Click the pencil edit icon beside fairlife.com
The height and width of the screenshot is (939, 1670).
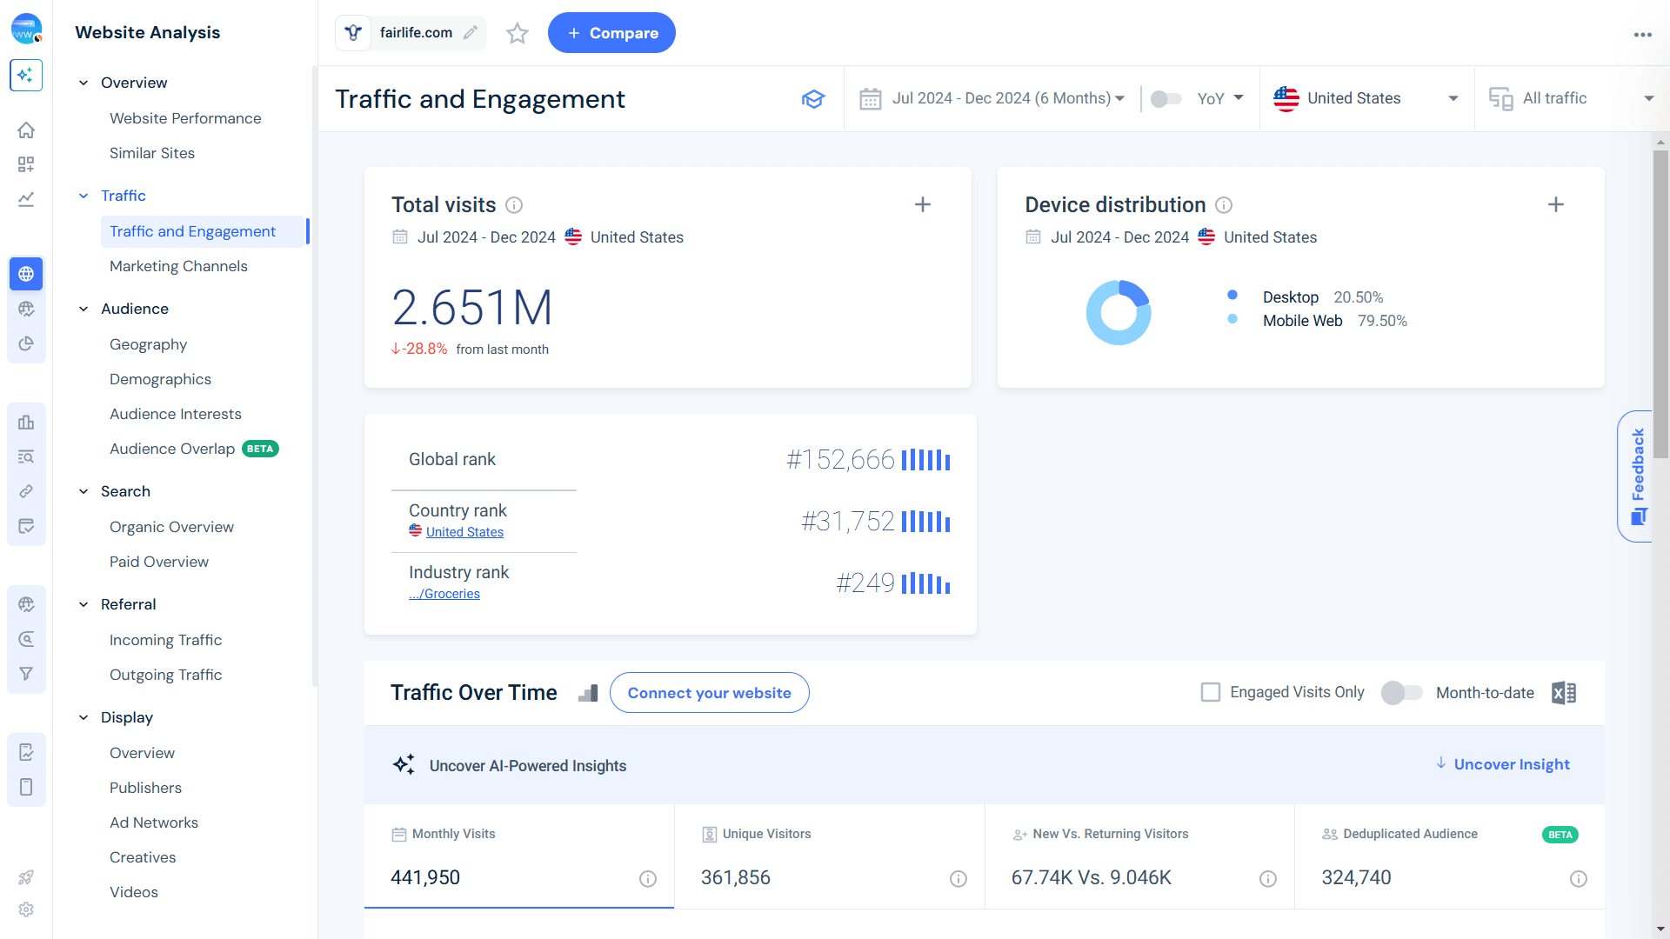[471, 32]
